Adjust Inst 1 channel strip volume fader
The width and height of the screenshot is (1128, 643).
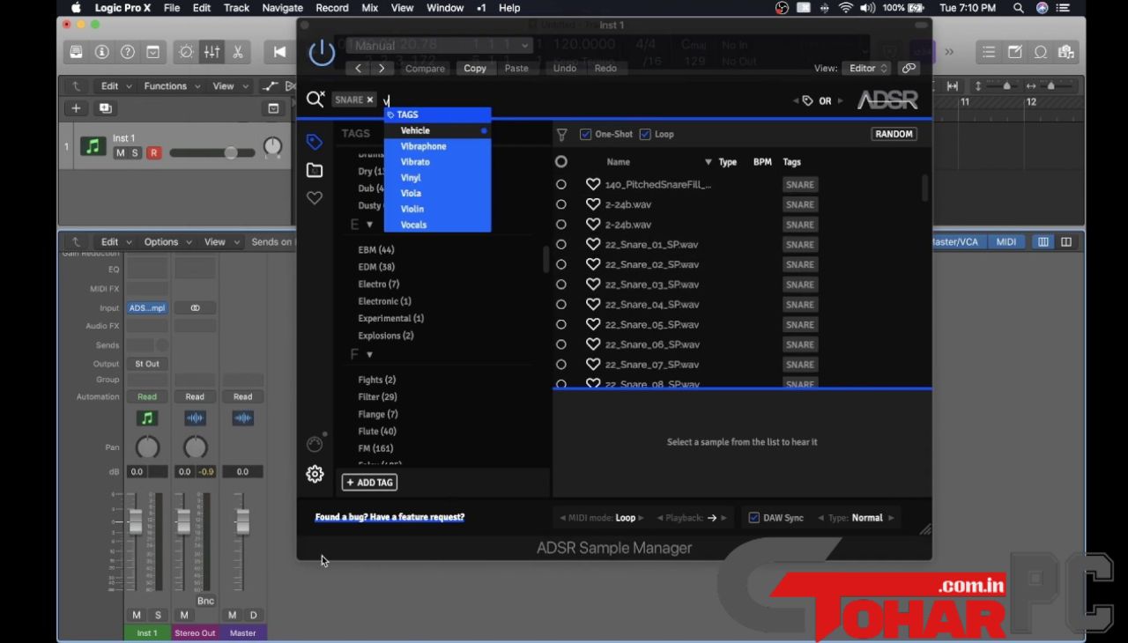click(x=135, y=521)
